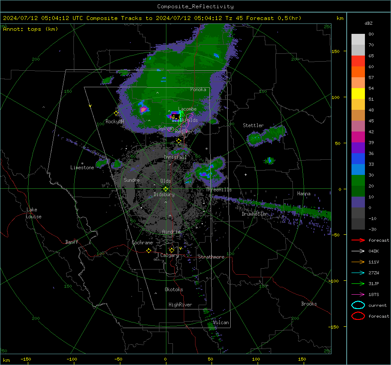Click the yellow diamond marker by Cochrane
391x365 pixels.
[x=149, y=250]
